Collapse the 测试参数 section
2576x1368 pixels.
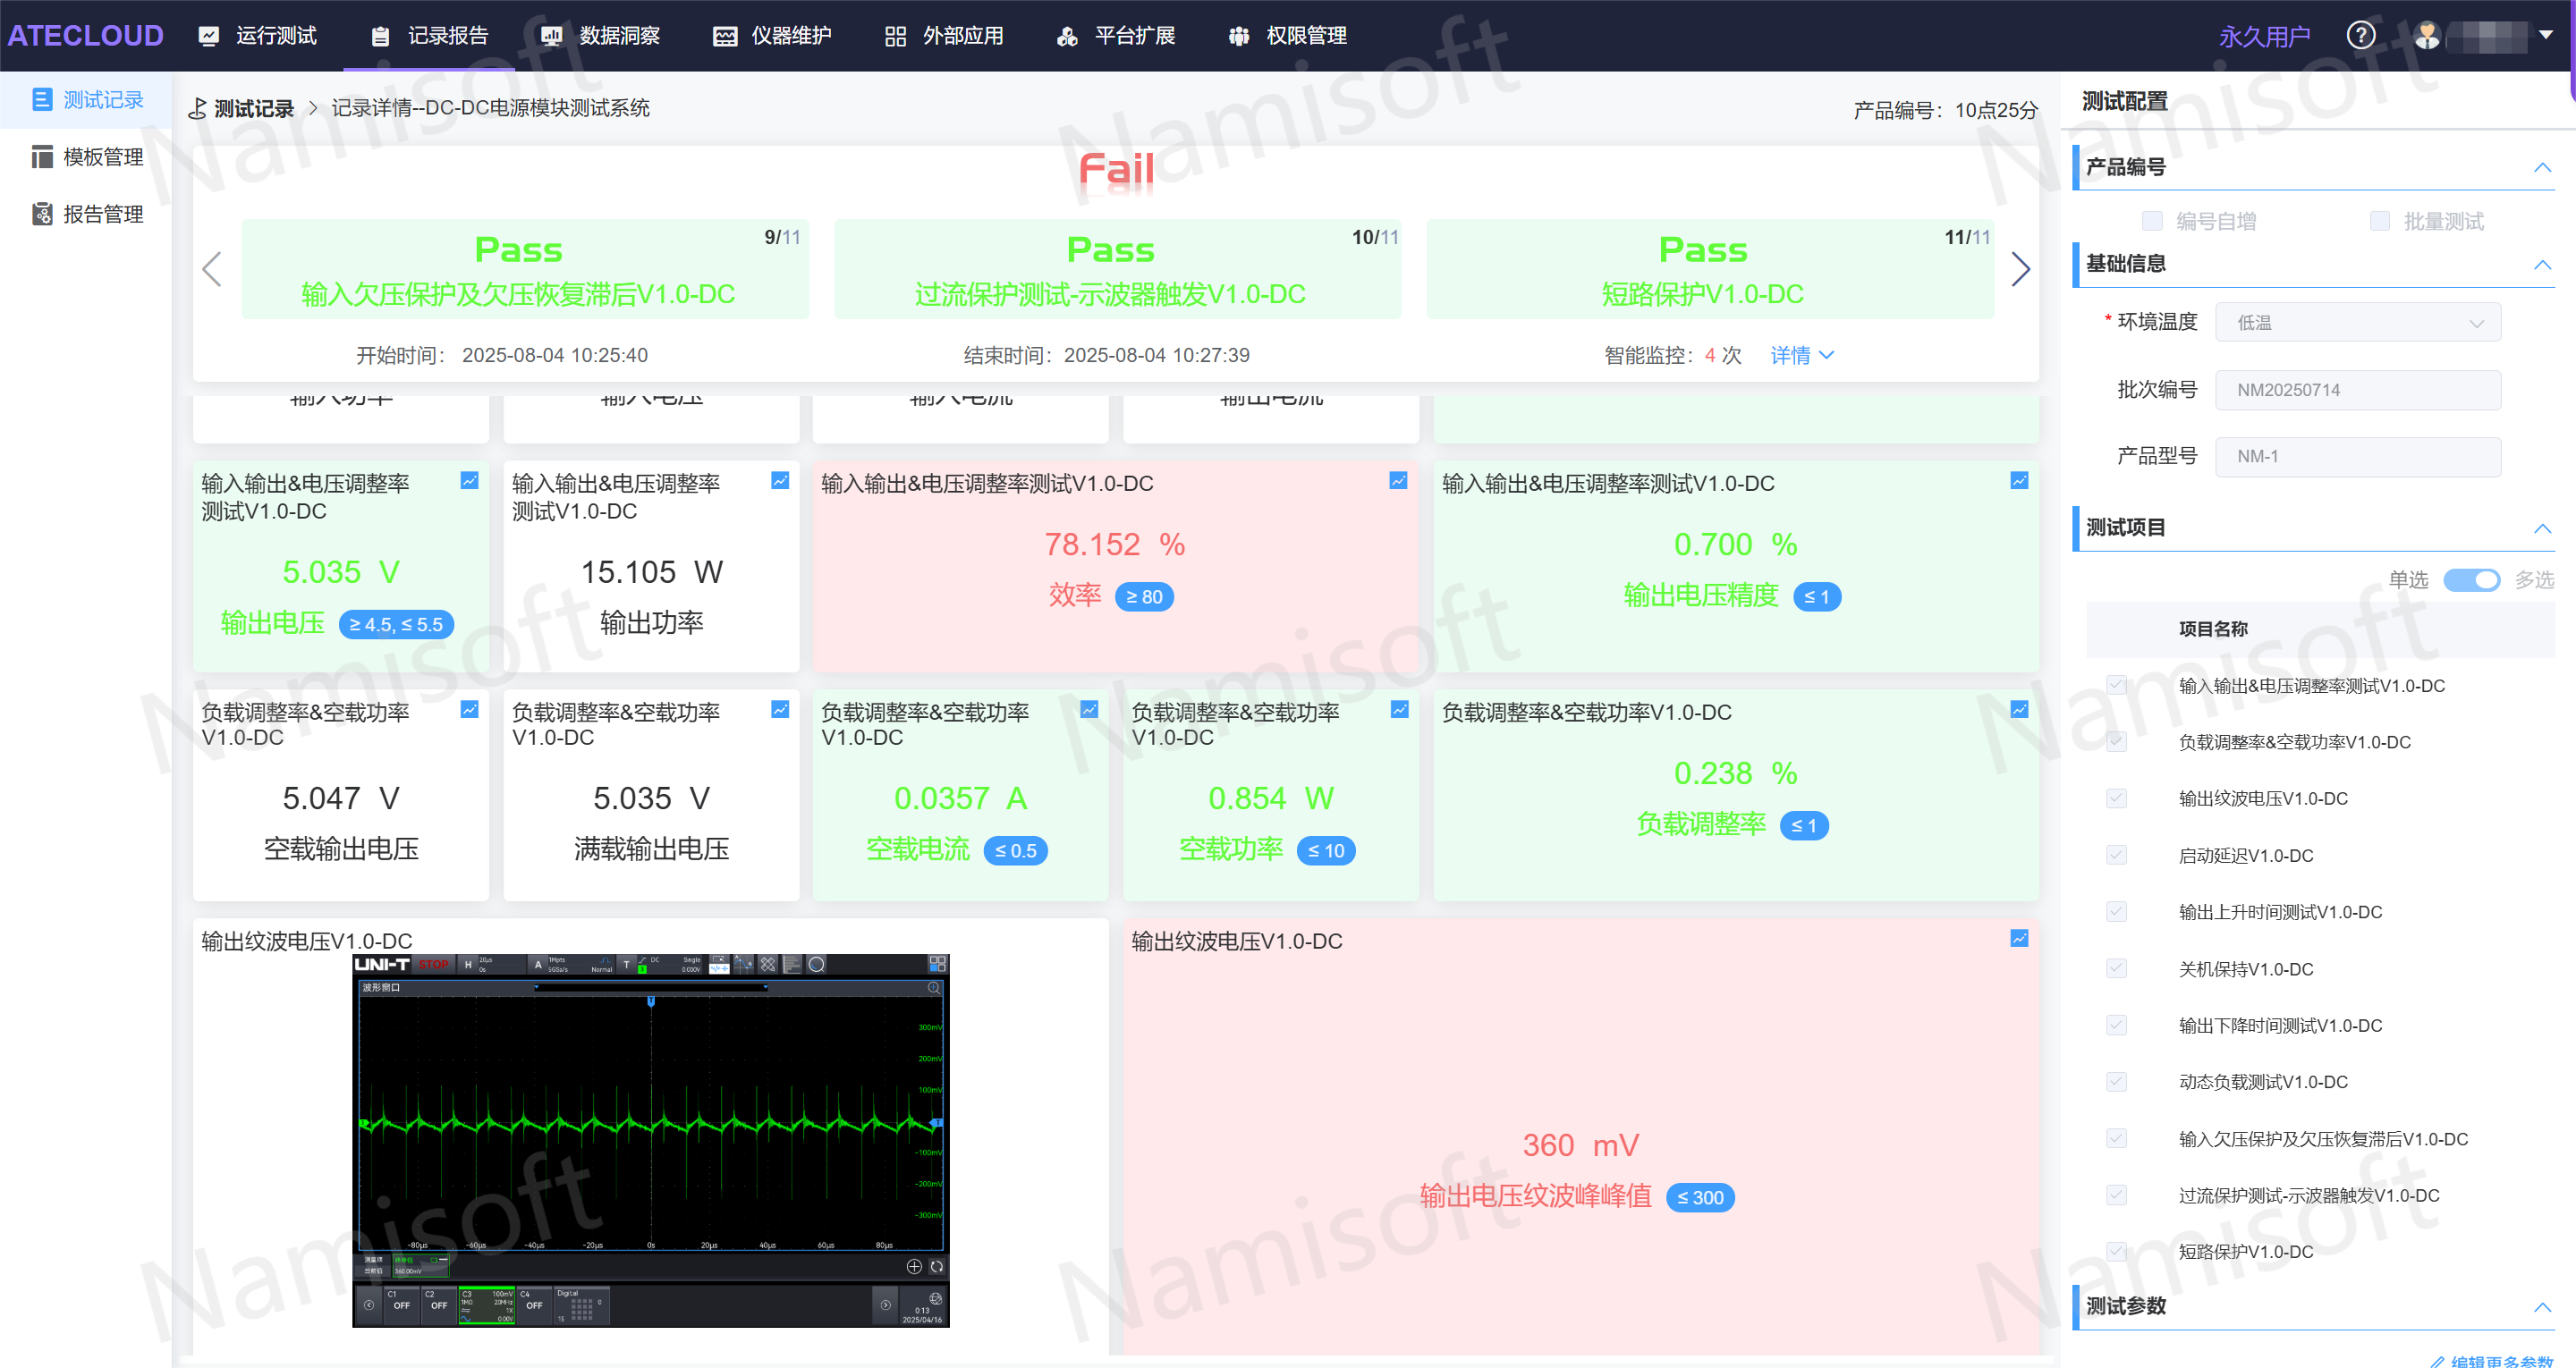pos(2542,1307)
